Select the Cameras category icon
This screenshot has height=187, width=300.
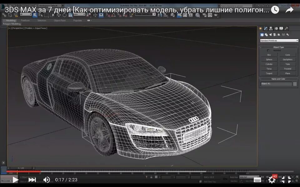point(275,35)
